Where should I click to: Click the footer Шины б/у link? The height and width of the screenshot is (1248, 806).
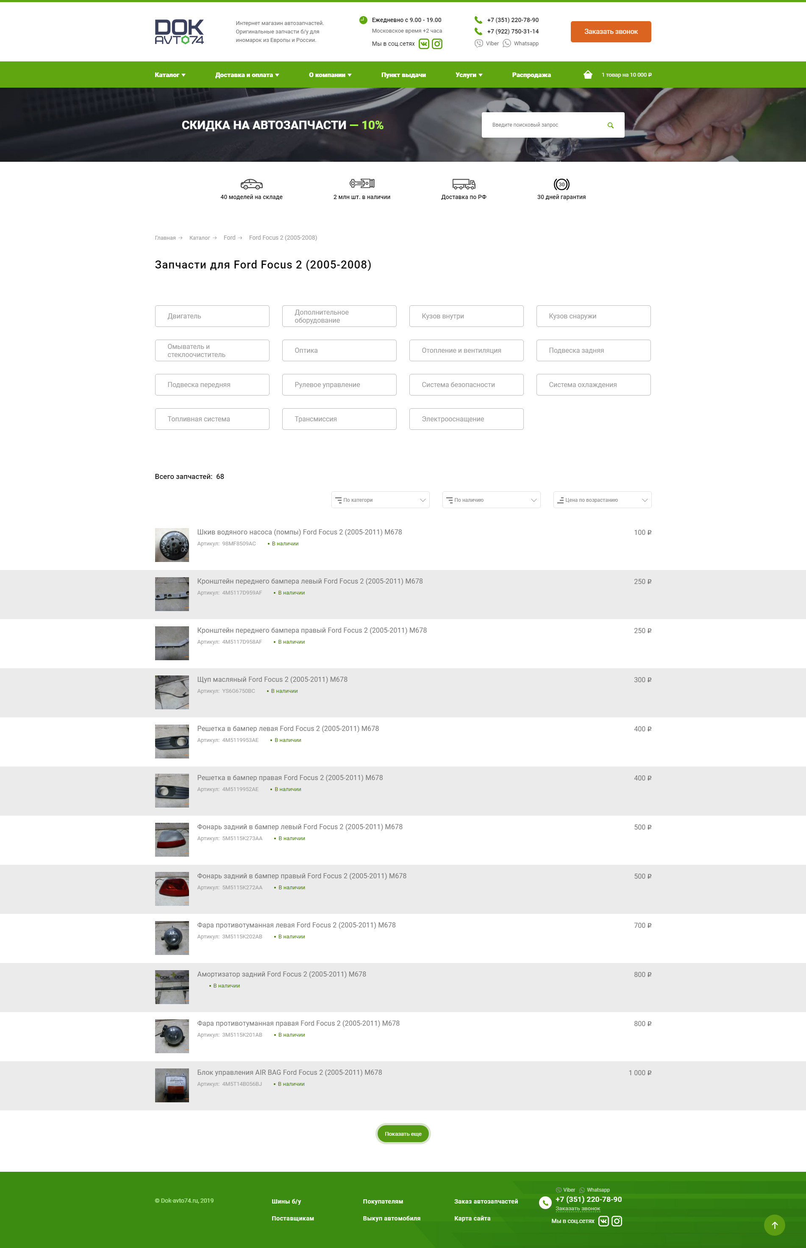(286, 1201)
